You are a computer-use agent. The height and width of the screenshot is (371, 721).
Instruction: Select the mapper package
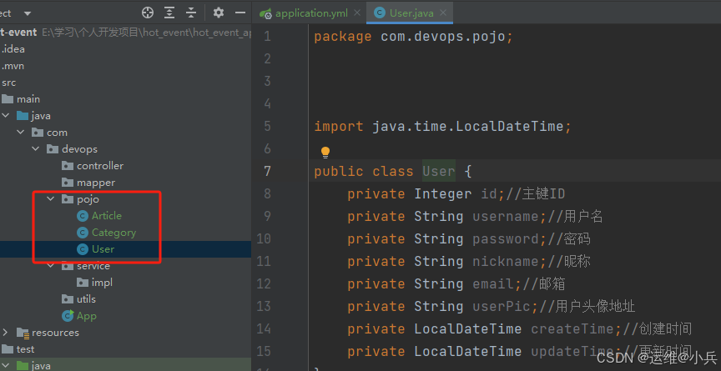pyautogui.click(x=96, y=183)
